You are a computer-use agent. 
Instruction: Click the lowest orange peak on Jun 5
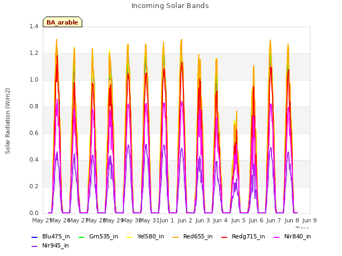237,111
